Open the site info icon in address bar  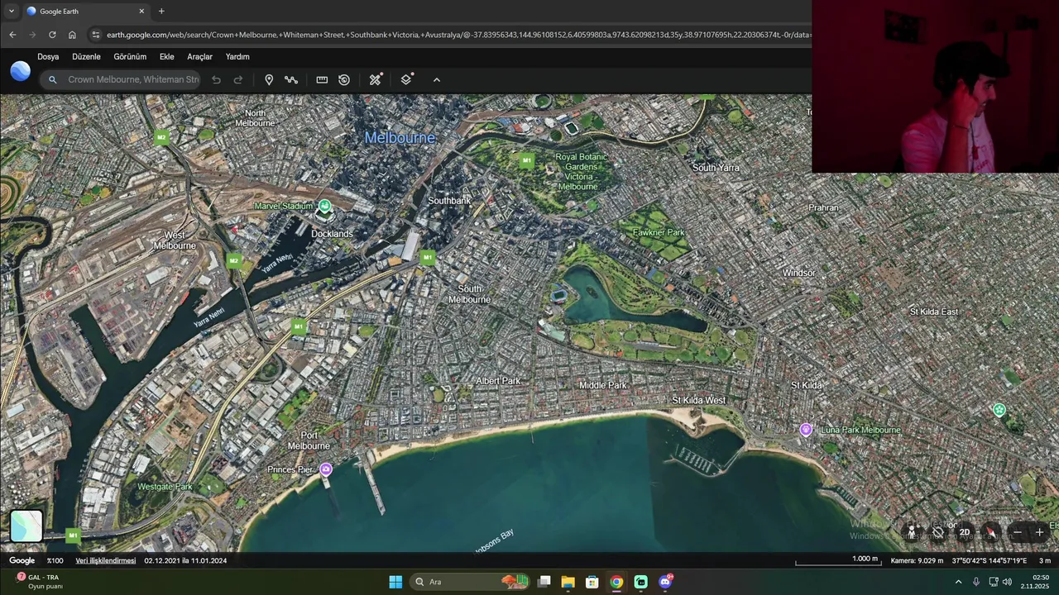pyautogui.click(x=95, y=35)
